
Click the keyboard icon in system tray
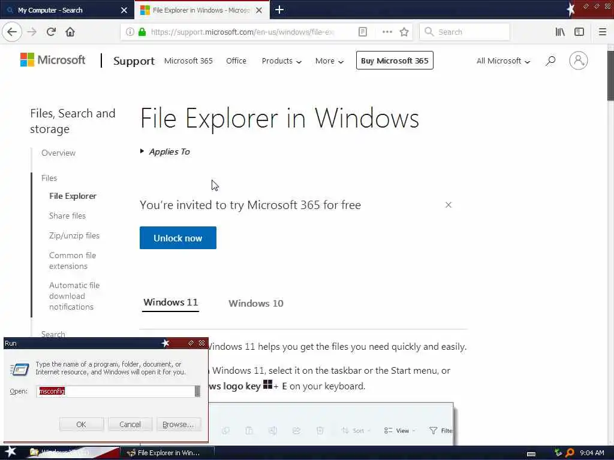[x=531, y=454]
